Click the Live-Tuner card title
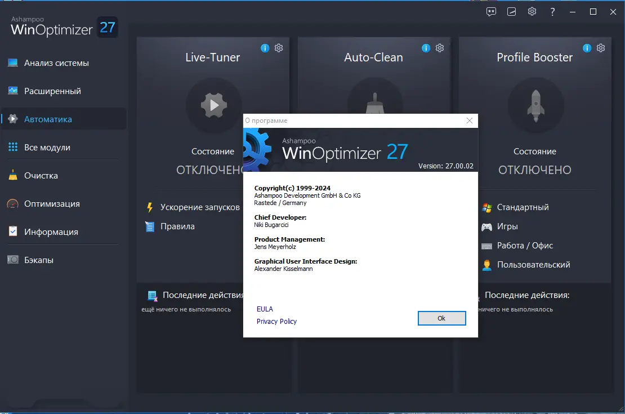Viewport: 625px width, 414px height. pos(212,57)
